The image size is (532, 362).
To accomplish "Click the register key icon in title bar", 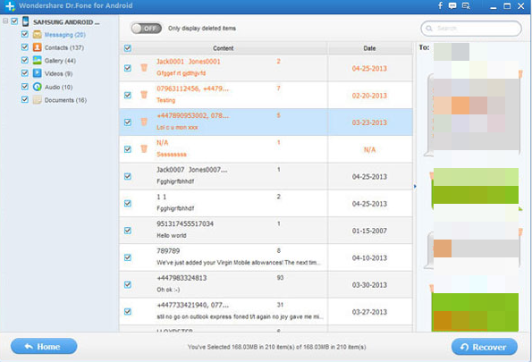I will point(466,5).
